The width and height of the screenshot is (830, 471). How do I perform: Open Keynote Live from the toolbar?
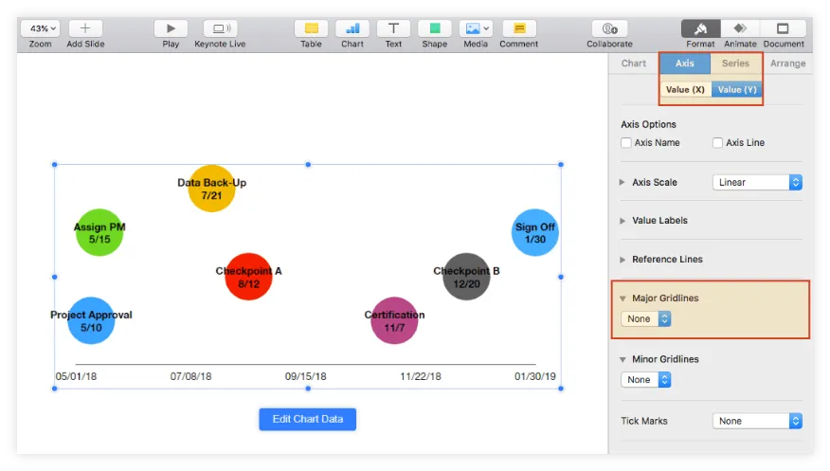pyautogui.click(x=220, y=28)
